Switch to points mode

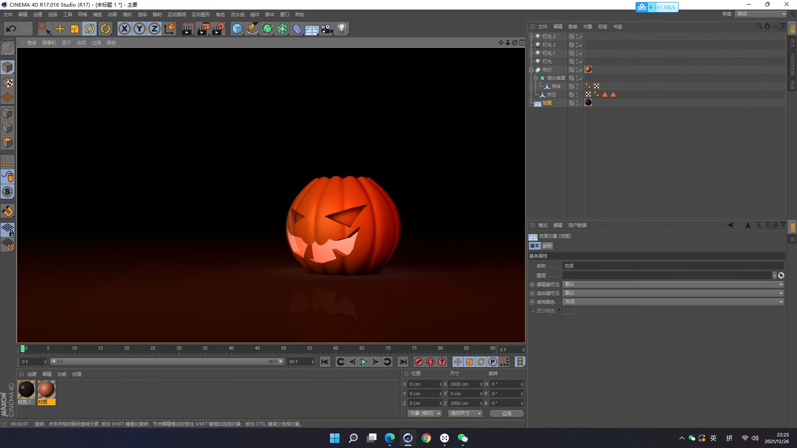[7, 112]
